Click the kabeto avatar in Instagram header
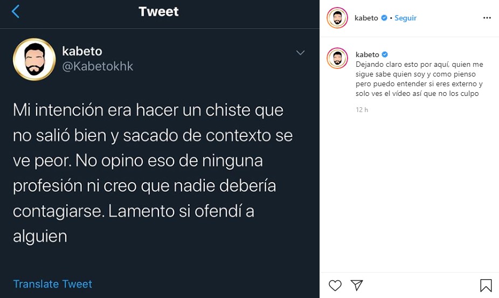This screenshot has width=499, height=298. point(337,18)
